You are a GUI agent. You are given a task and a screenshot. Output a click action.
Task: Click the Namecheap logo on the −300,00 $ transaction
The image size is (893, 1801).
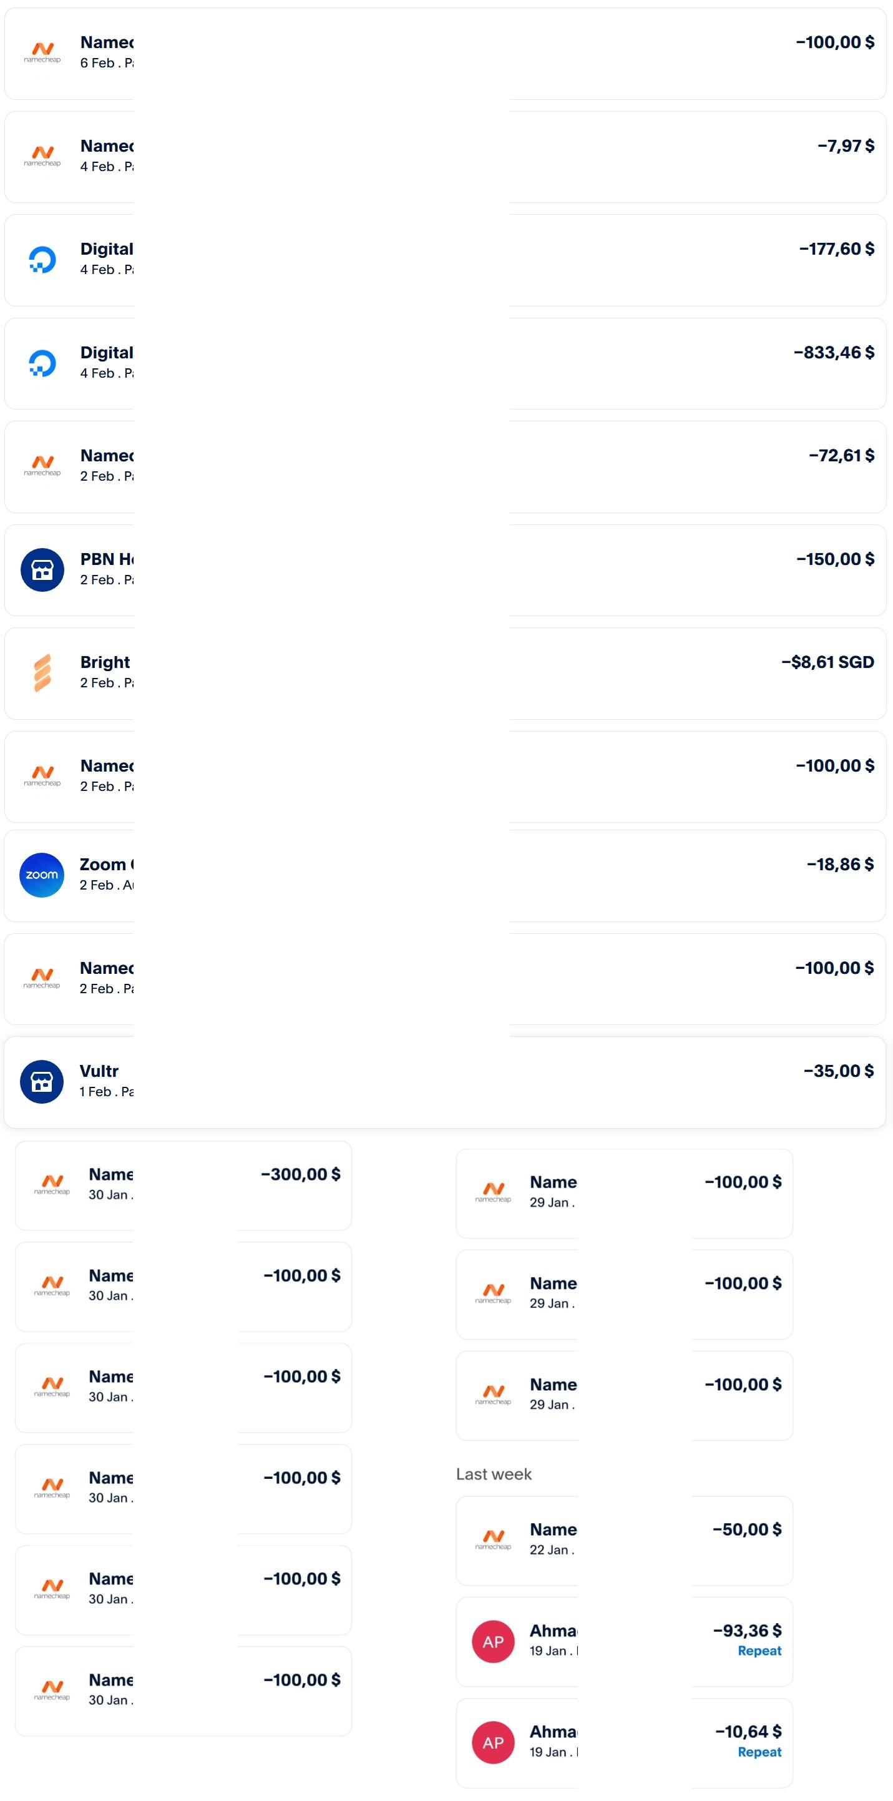(52, 1184)
